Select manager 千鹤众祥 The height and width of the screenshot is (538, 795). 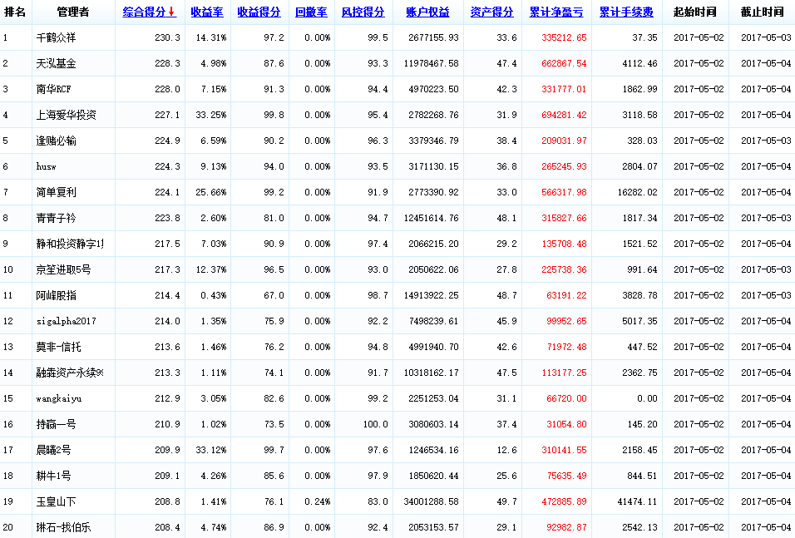point(56,37)
